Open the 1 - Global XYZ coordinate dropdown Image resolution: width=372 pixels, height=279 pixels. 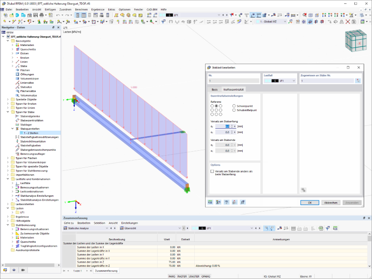point(285,22)
